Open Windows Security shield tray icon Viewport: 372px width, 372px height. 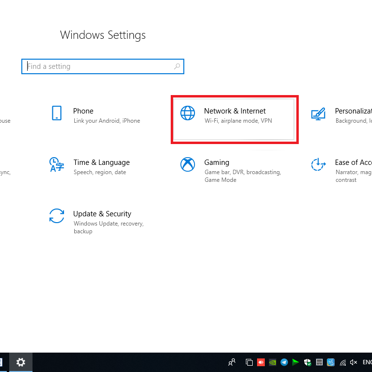tap(307, 362)
